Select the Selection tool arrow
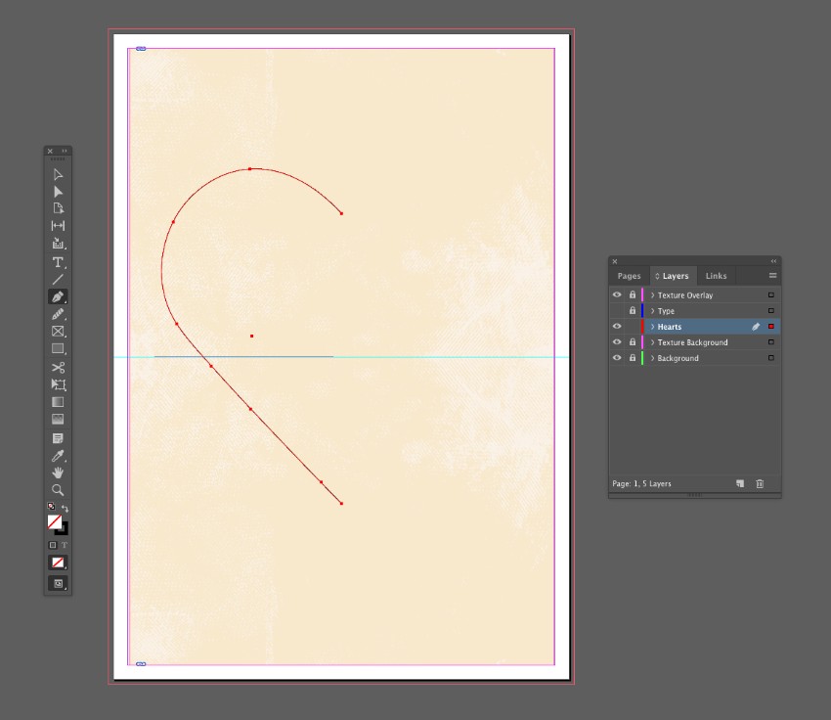The width and height of the screenshot is (831, 720). [x=58, y=174]
